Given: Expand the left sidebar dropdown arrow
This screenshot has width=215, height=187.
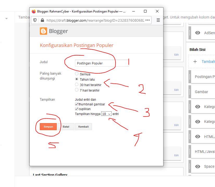Looking at the screenshot, I should tap(7, 19).
